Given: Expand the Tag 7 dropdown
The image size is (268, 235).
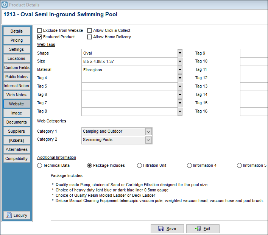Looking at the screenshot, I should pyautogui.click(x=180, y=103).
